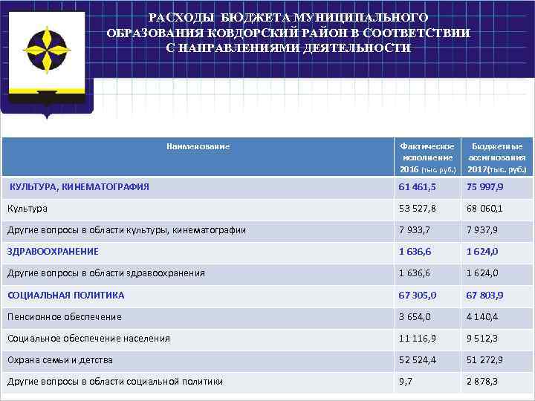Select the 'ЗДРАВООХРАНЕНИЕ' section heading

[53, 252]
